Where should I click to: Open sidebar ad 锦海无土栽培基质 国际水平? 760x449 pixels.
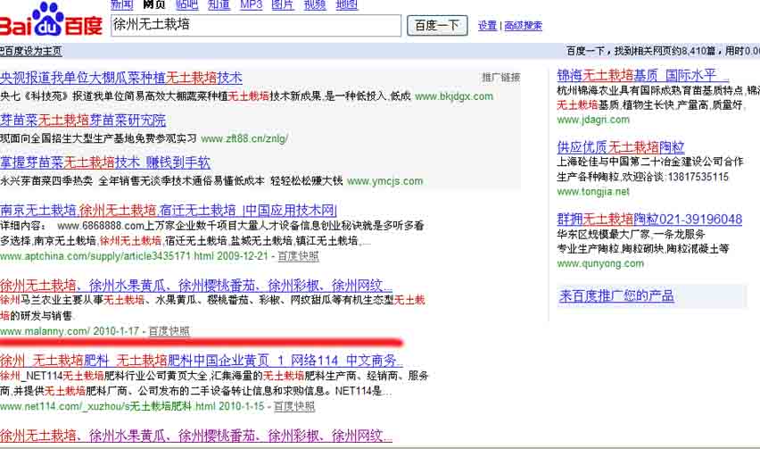[x=643, y=75]
